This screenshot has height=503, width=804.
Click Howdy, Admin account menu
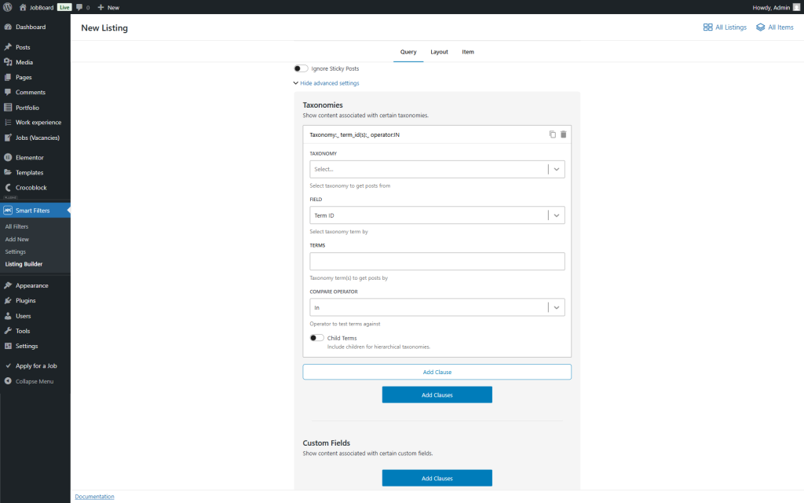point(776,7)
